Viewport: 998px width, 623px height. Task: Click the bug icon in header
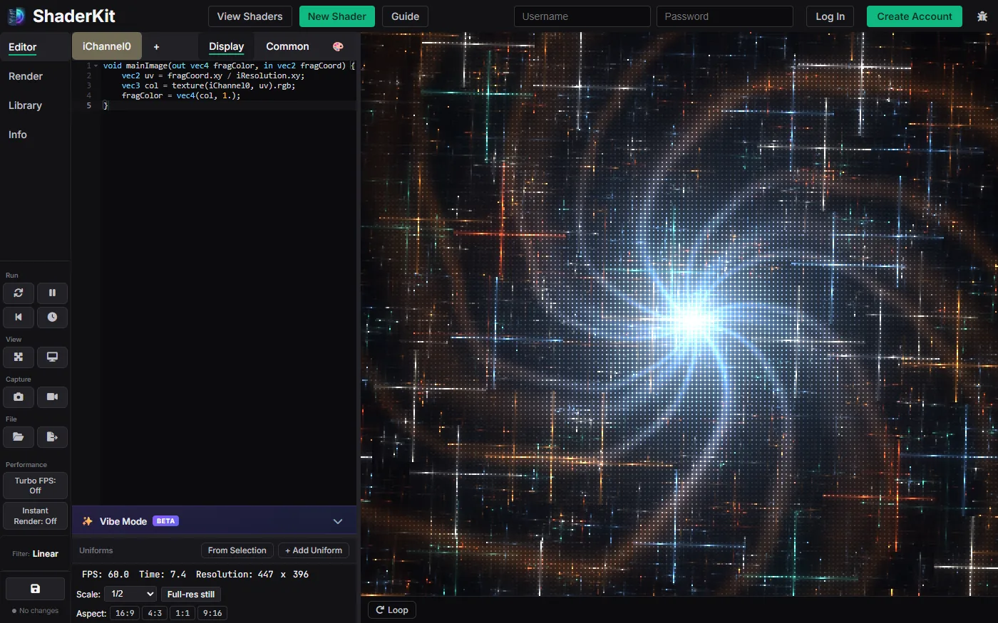point(982,16)
